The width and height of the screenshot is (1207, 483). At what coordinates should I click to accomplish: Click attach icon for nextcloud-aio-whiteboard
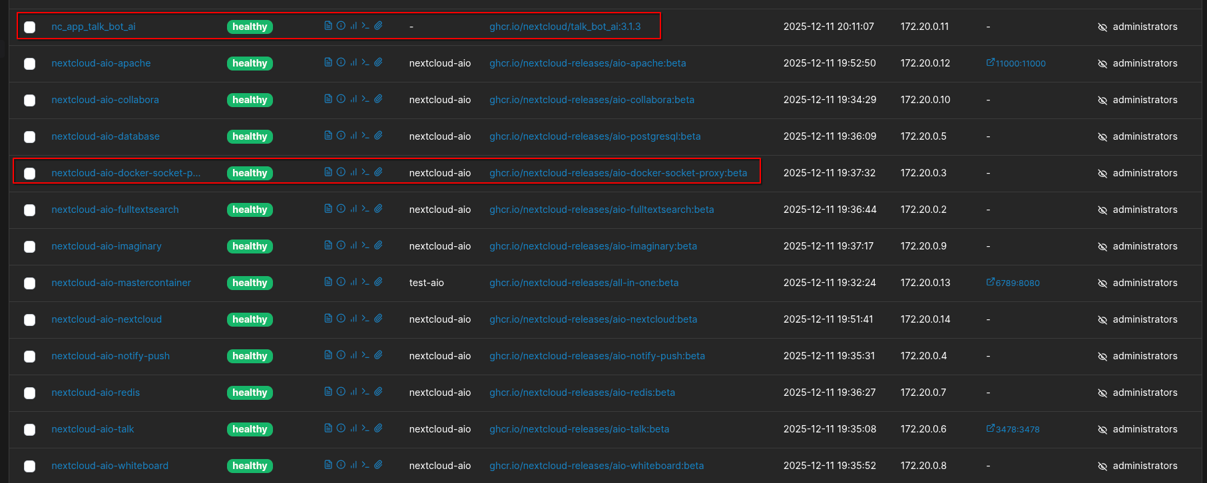pyautogui.click(x=378, y=465)
